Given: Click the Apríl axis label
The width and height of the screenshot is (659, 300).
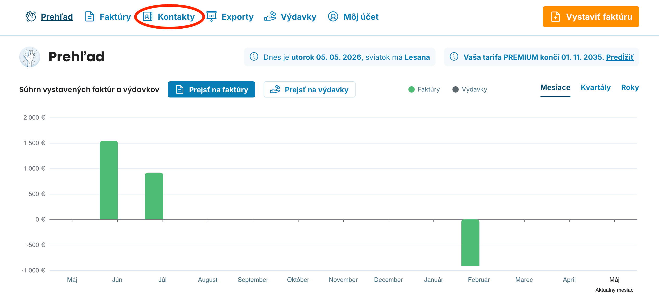Looking at the screenshot, I should pyautogui.click(x=569, y=280).
